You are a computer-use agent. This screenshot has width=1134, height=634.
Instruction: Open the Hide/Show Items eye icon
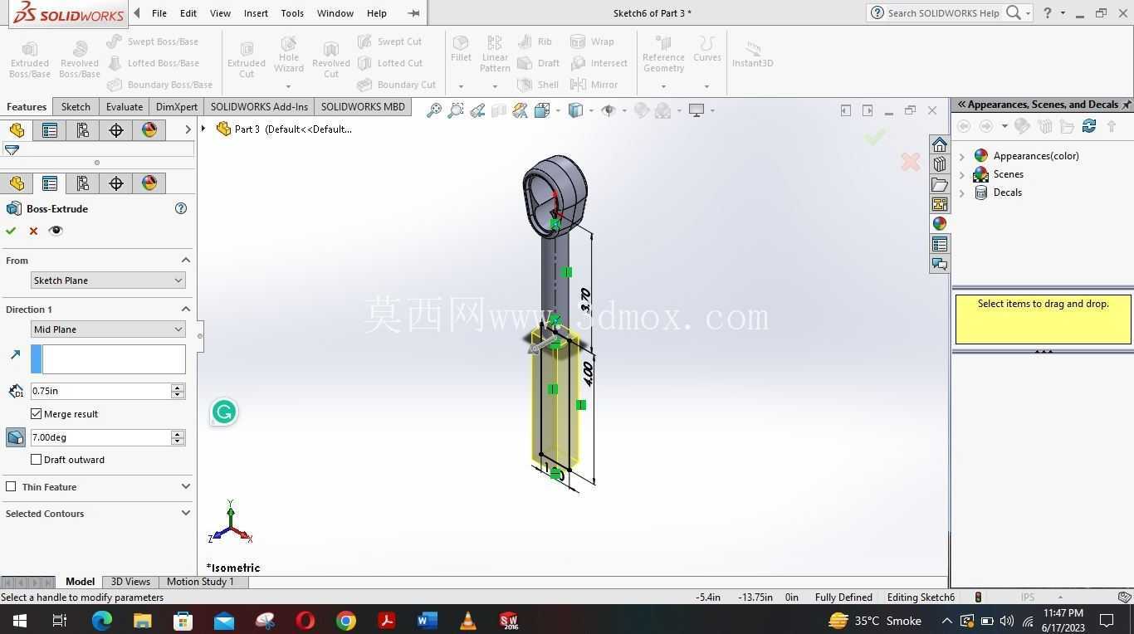point(609,110)
